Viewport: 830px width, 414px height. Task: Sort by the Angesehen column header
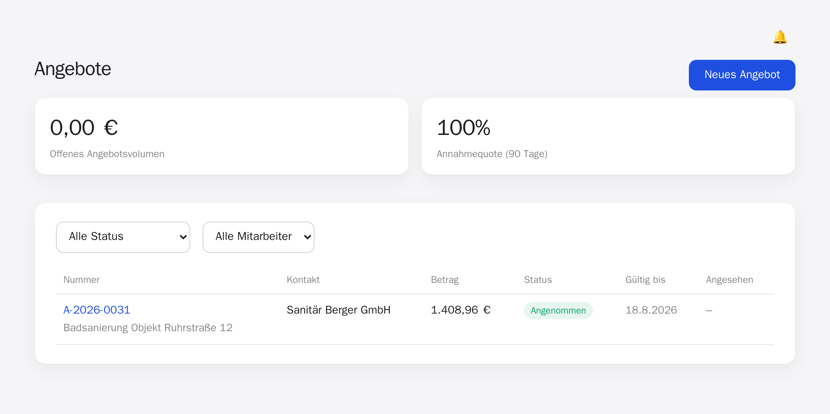coord(730,280)
